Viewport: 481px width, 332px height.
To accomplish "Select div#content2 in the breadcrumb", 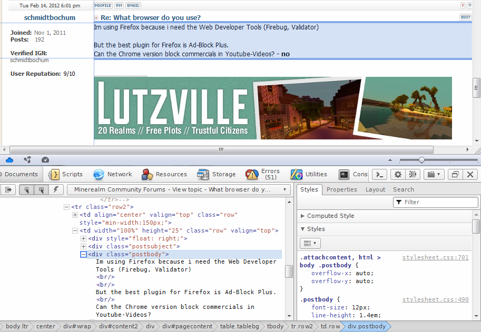I will tap(119, 327).
